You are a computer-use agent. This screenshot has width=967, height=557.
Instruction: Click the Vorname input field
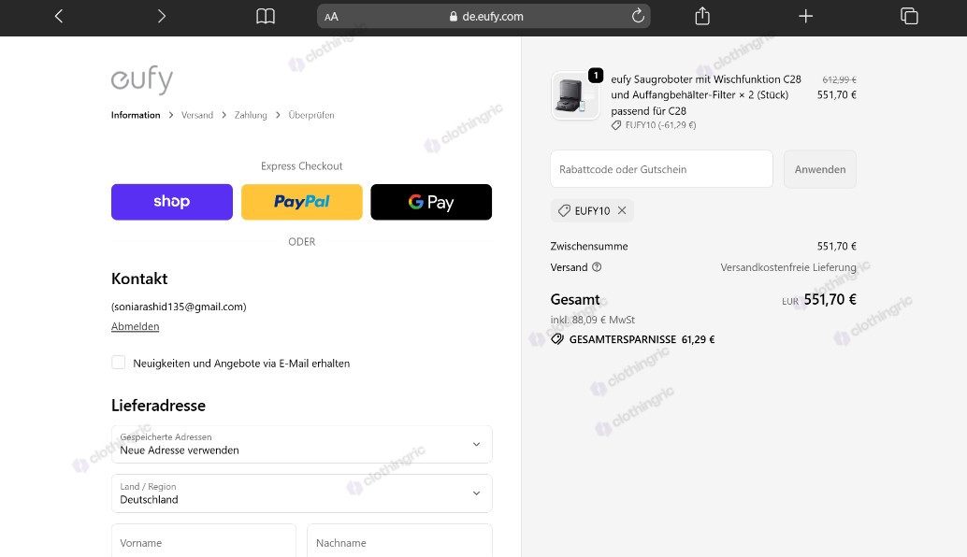coord(204,541)
